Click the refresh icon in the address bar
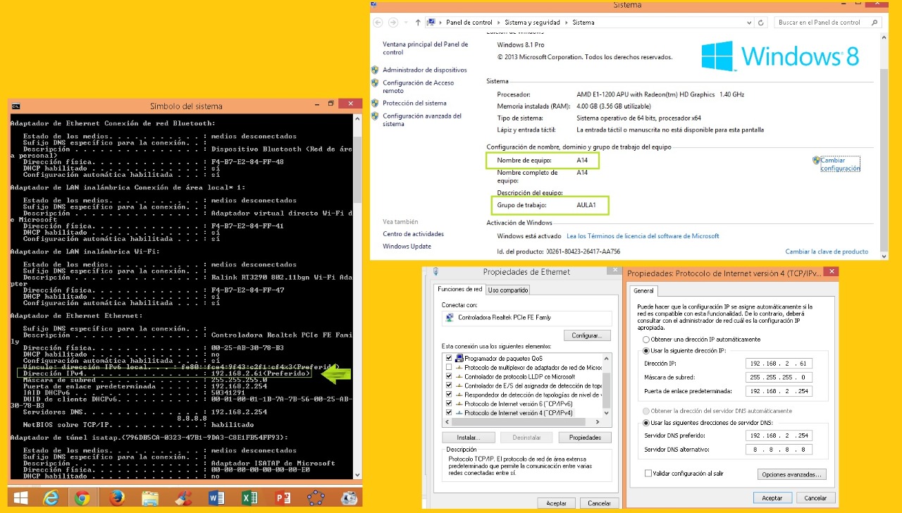902x513 pixels. coord(761,23)
